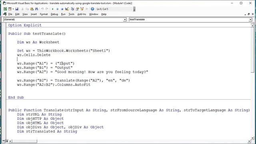
Task: Open the Properties Window icon
Action: pyautogui.click(x=77, y=9)
